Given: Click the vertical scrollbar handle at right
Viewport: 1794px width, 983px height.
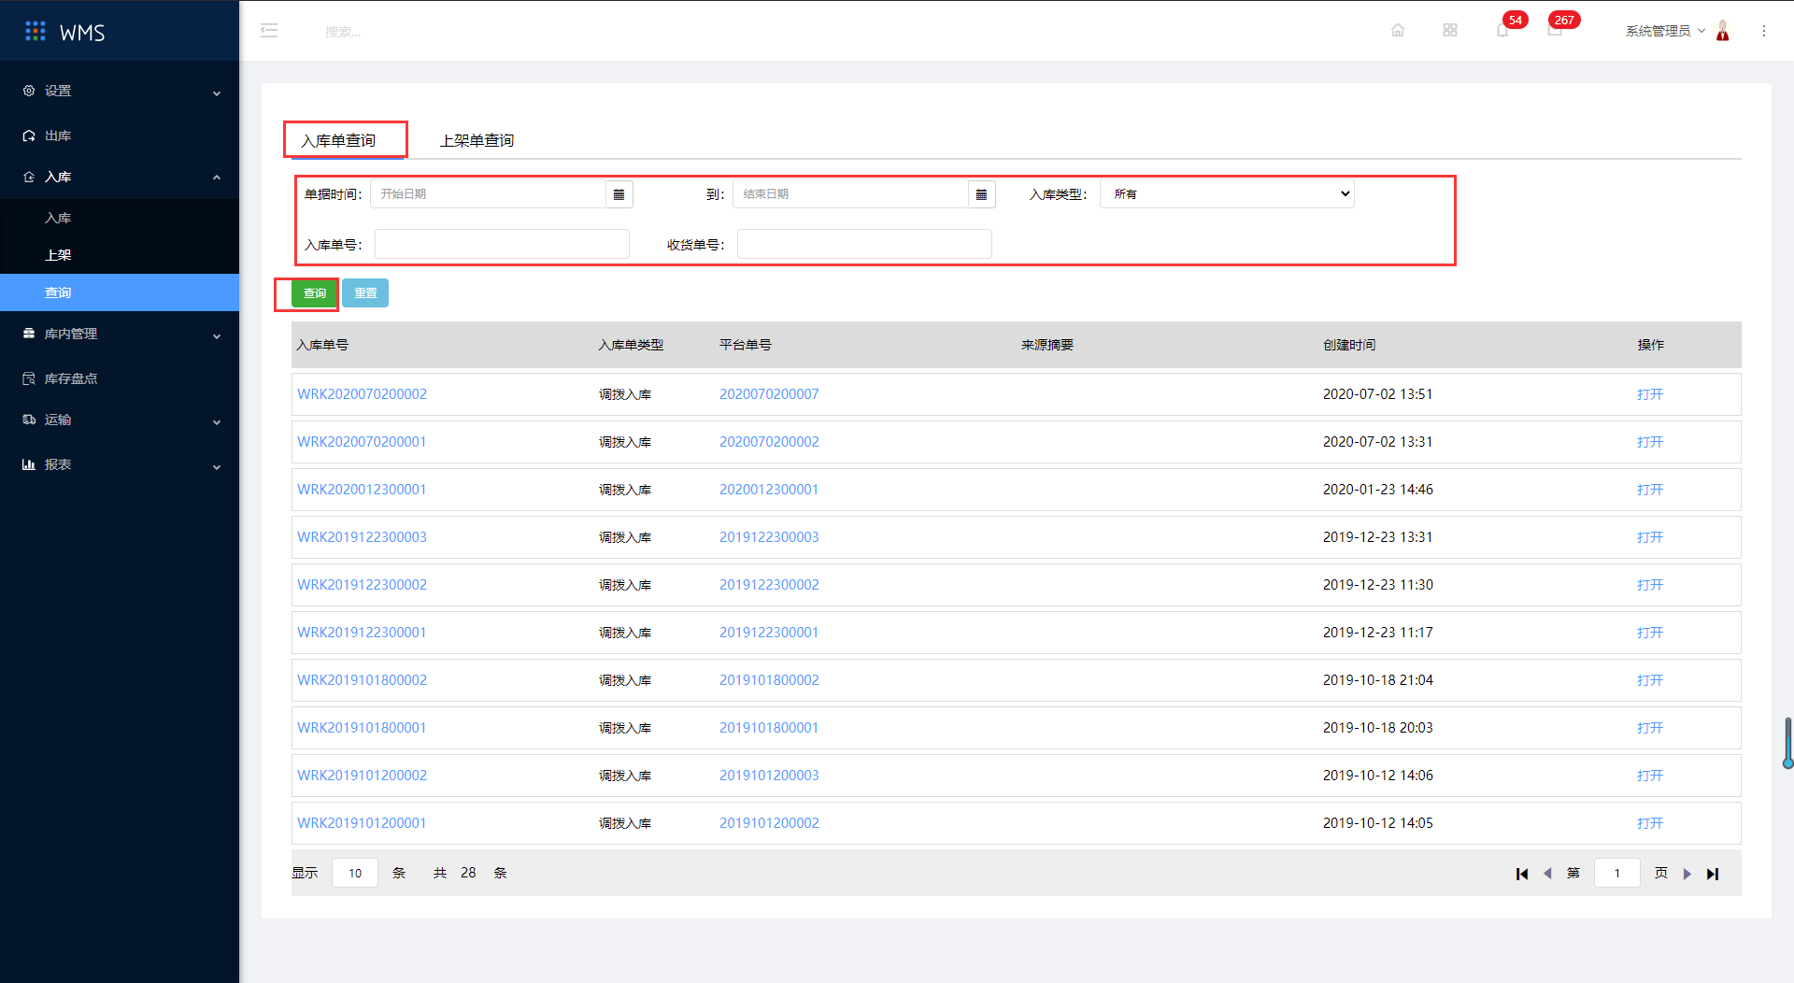Looking at the screenshot, I should [x=1787, y=743].
